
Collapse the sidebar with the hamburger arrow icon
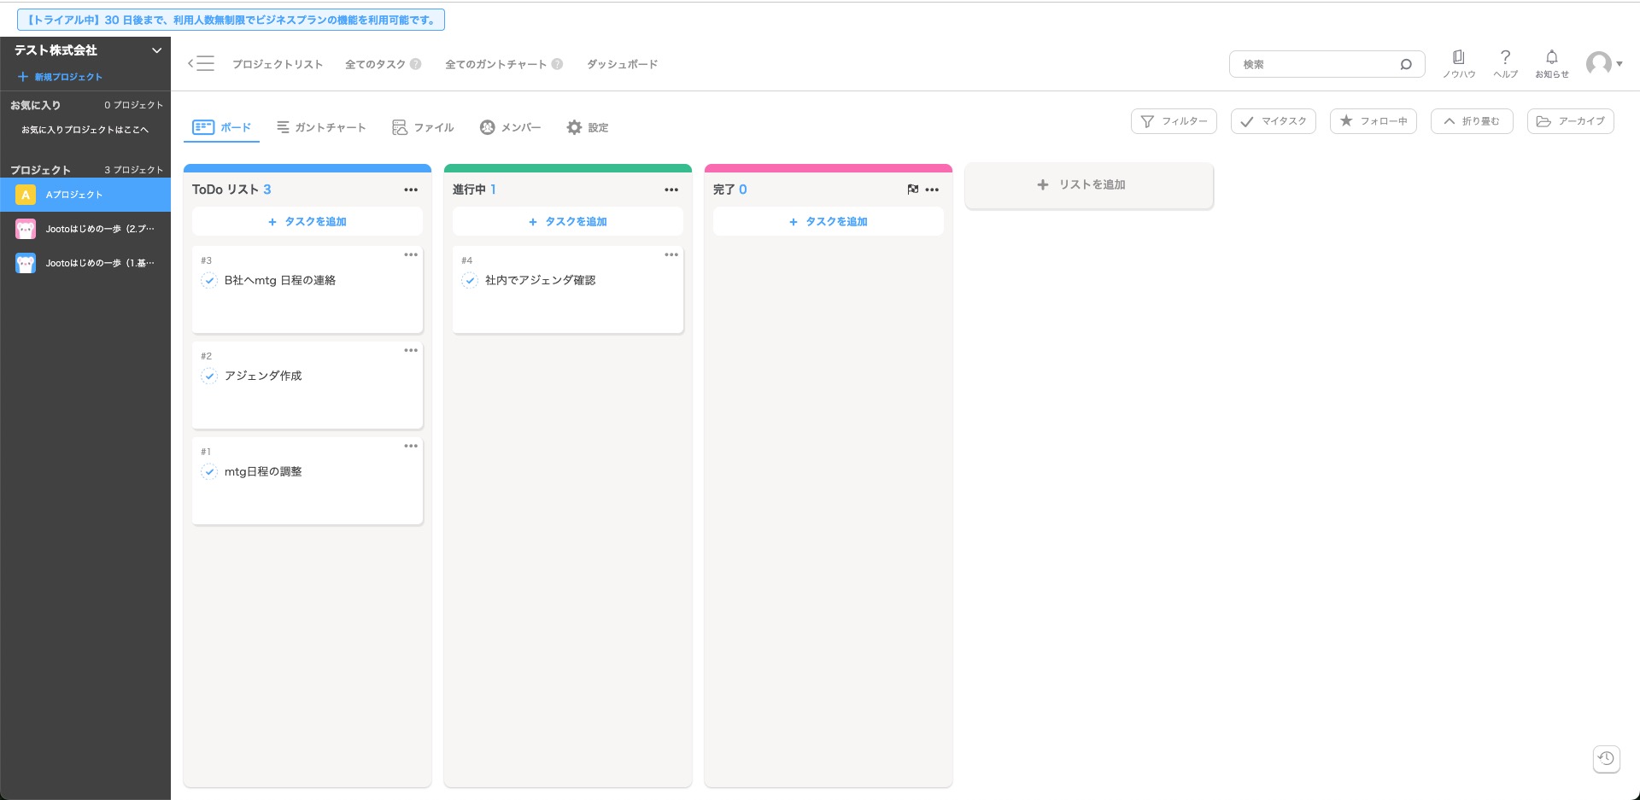(x=201, y=63)
